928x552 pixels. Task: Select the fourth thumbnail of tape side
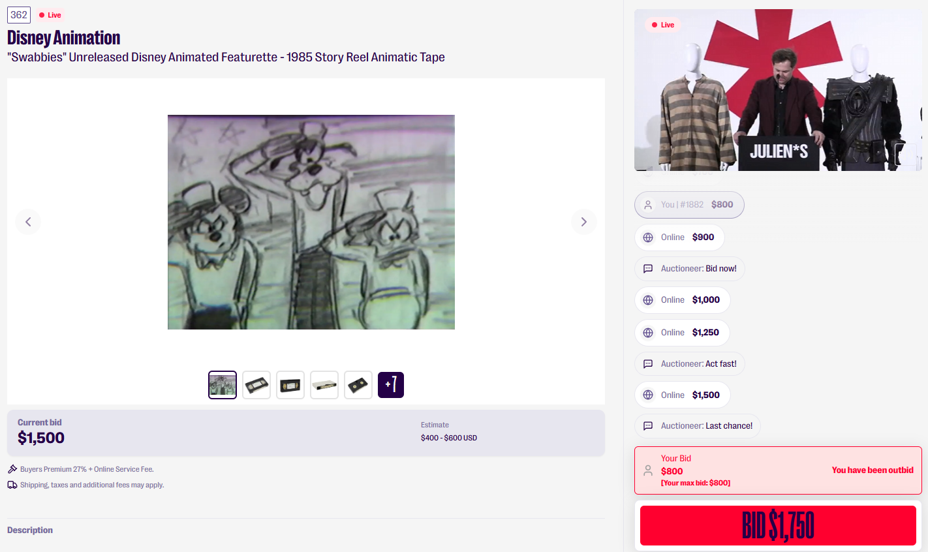coord(324,385)
